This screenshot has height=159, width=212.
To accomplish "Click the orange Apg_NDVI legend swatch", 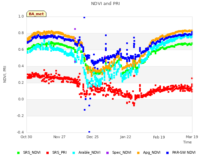I will coord(138,153).
